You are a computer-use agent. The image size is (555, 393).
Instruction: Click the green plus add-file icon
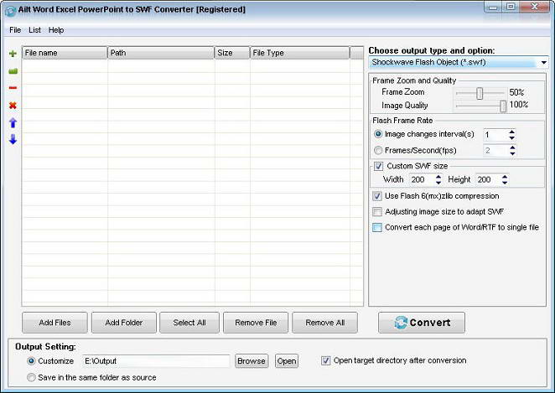pos(13,54)
